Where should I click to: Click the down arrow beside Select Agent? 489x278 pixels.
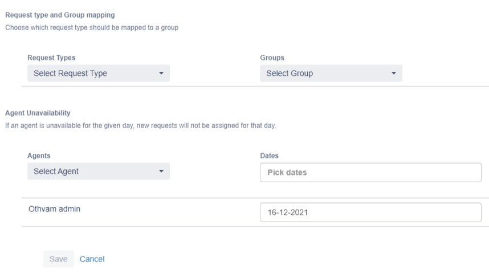161,171
